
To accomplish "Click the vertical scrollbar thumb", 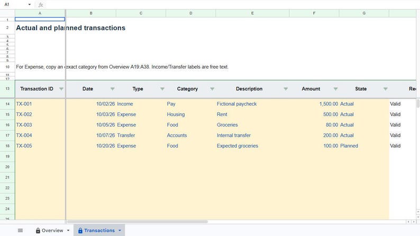I will [x=418, y=103].
